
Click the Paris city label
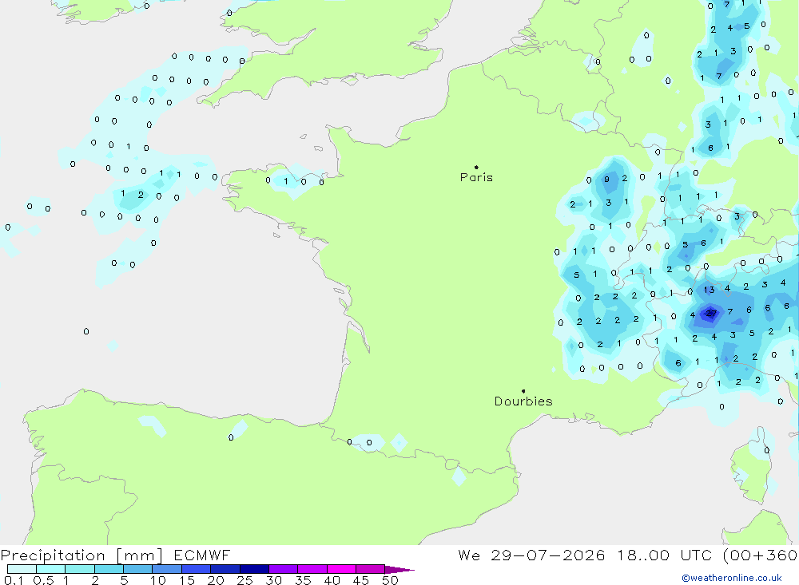coord(476,177)
